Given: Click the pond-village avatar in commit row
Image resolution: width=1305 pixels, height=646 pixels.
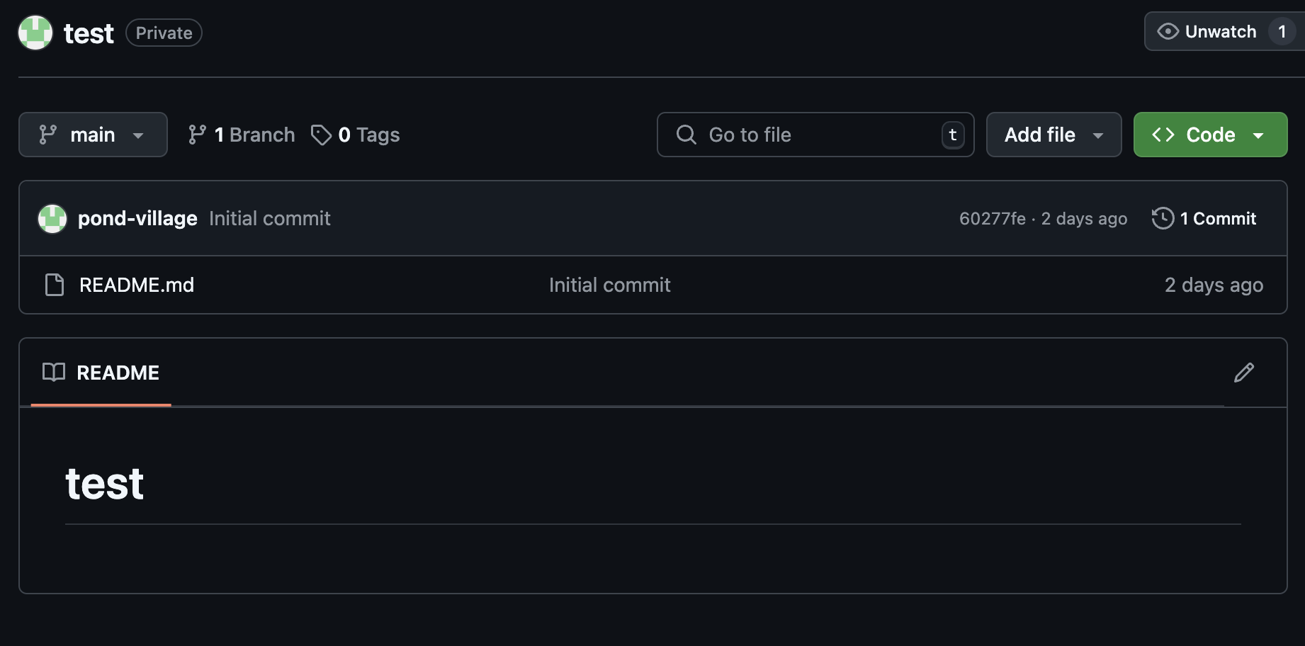Looking at the screenshot, I should (52, 218).
